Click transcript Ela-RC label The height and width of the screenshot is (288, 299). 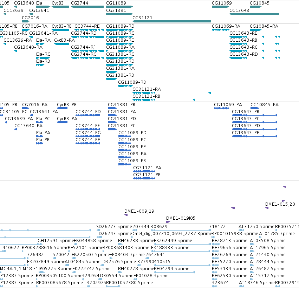[43, 54]
